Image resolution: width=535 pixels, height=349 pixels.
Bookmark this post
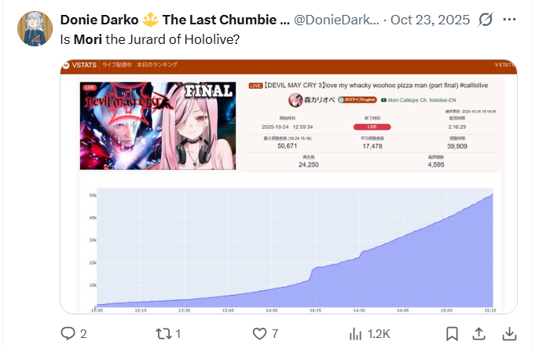pos(452,333)
